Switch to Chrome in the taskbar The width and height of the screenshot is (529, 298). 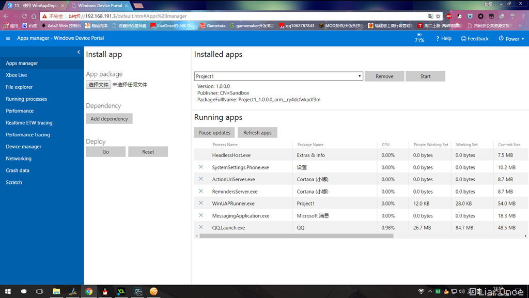[x=89, y=291]
